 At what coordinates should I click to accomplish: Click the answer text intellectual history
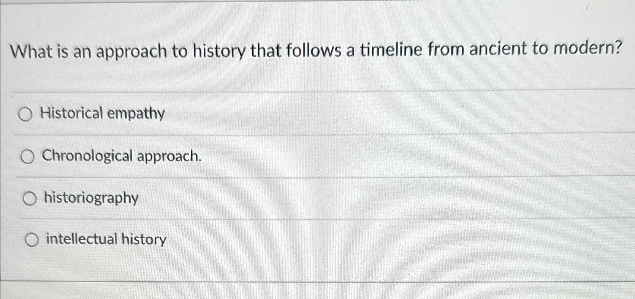pos(105,239)
